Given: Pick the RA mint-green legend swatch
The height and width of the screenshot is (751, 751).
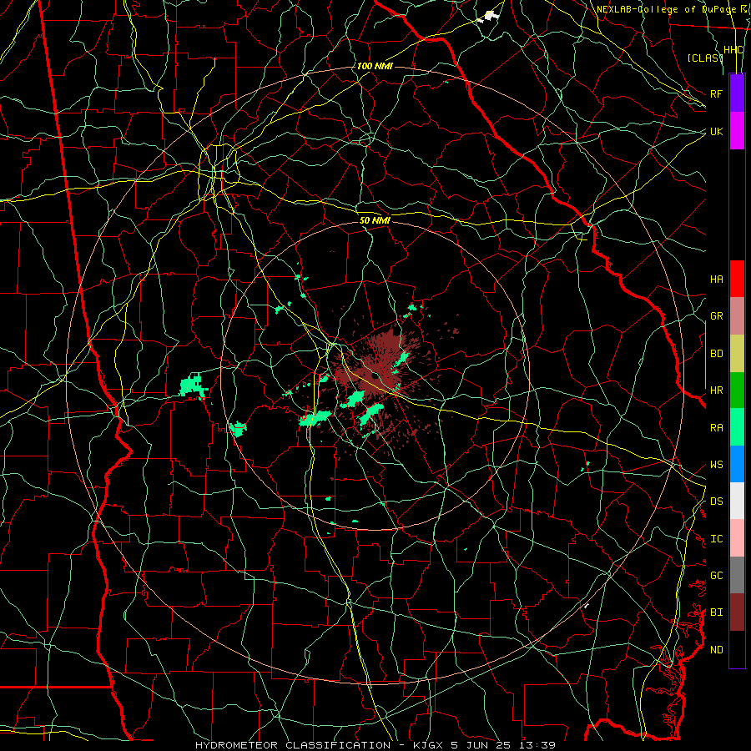Looking at the screenshot, I should click(x=737, y=427).
